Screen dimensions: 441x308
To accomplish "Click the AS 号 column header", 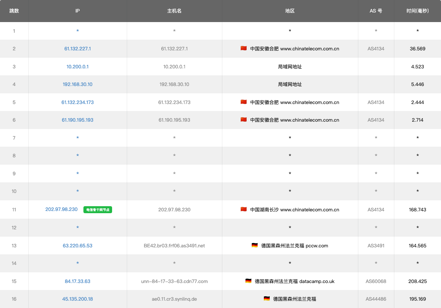I will coord(376,11).
